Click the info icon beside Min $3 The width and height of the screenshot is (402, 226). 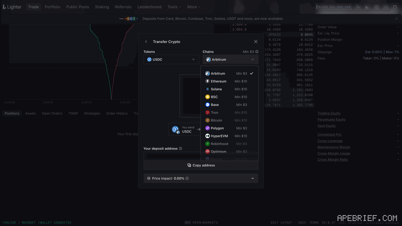tap(257, 52)
